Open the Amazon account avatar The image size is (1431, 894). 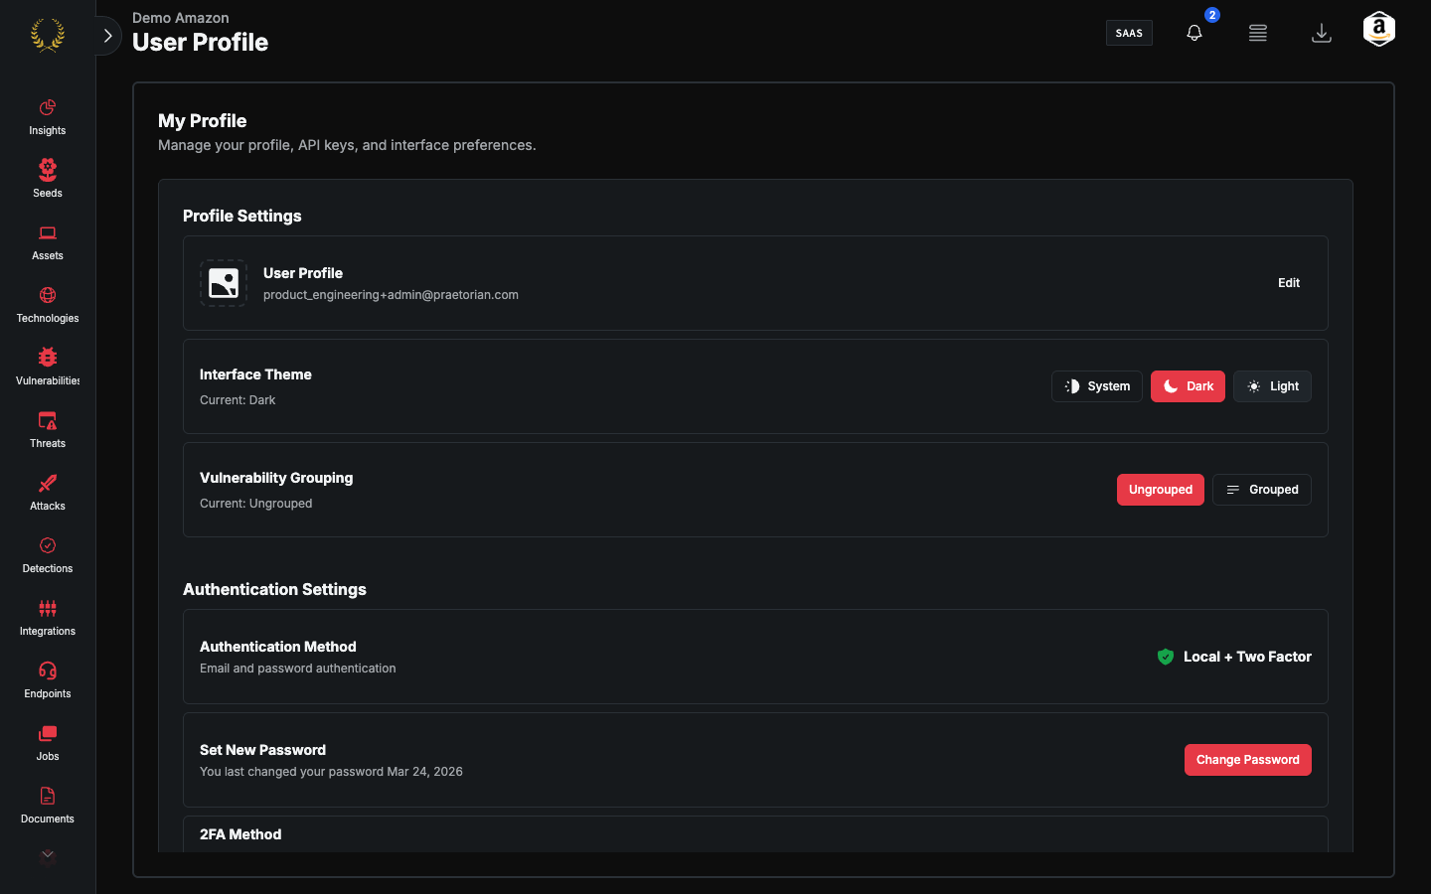click(1379, 30)
